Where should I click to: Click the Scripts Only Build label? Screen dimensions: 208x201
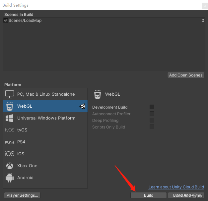[108, 127]
